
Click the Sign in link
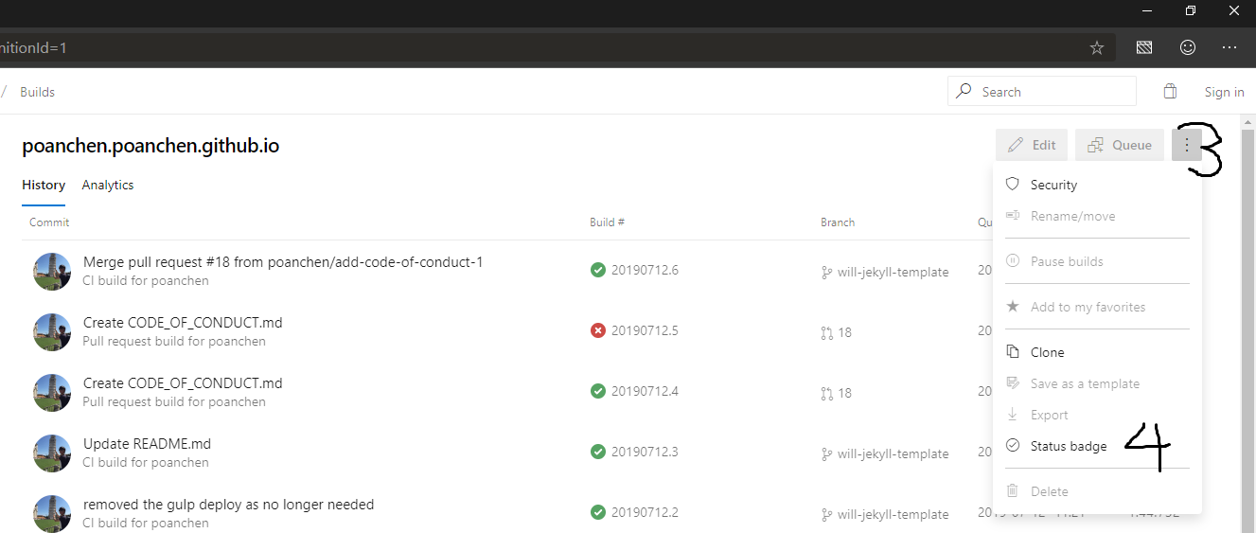pyautogui.click(x=1225, y=92)
